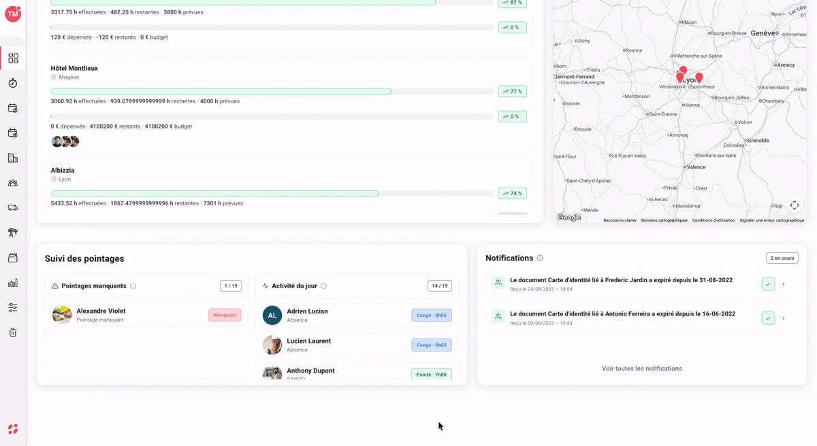The image size is (817, 446).
Task: Click the 'Reçu le 24/08/2022 – 10:04' text
Action: pyautogui.click(x=541, y=289)
